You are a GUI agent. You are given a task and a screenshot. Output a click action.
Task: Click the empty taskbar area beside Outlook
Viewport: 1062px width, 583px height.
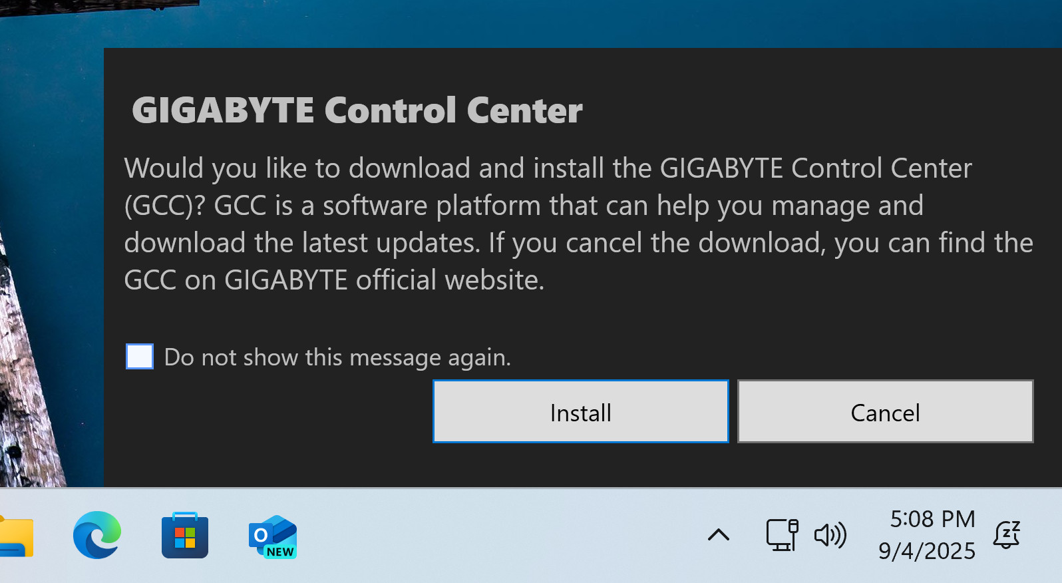click(499, 536)
